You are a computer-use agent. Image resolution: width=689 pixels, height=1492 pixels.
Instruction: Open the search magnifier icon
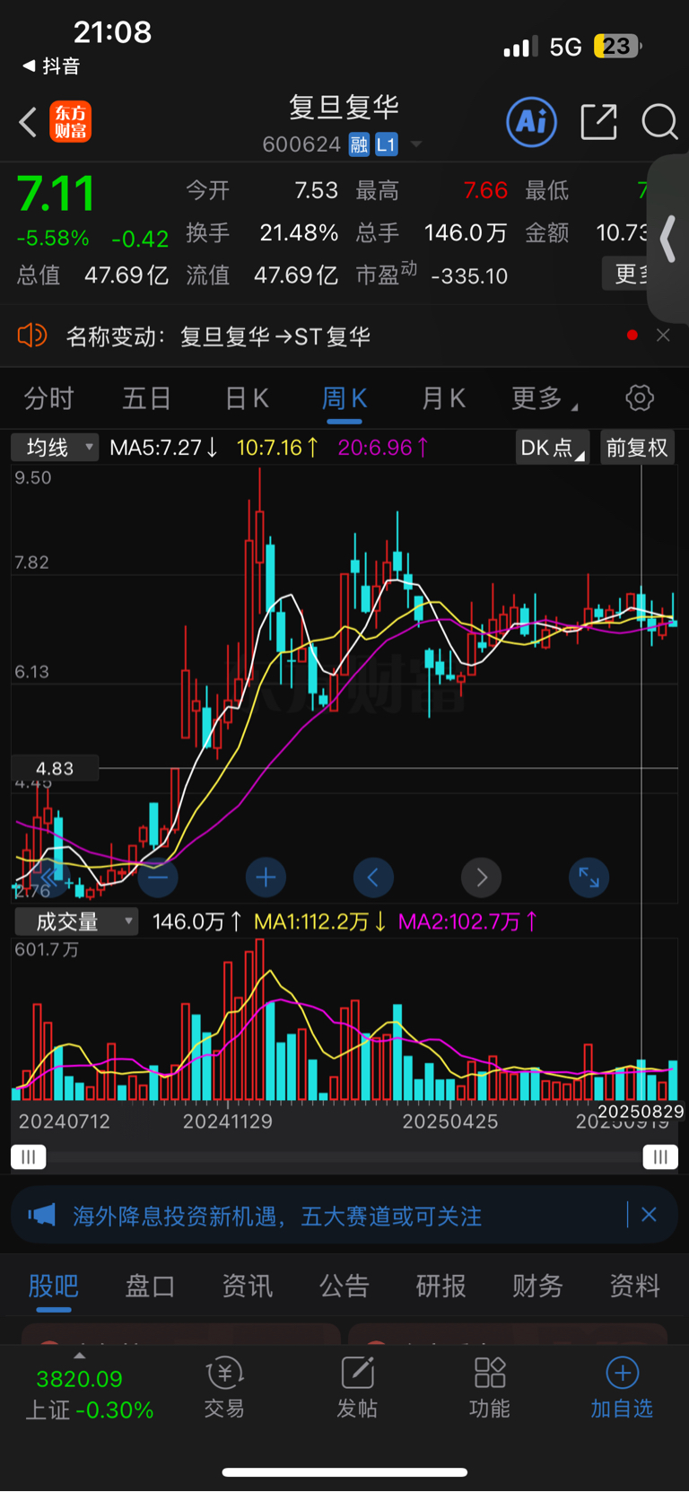(x=659, y=121)
